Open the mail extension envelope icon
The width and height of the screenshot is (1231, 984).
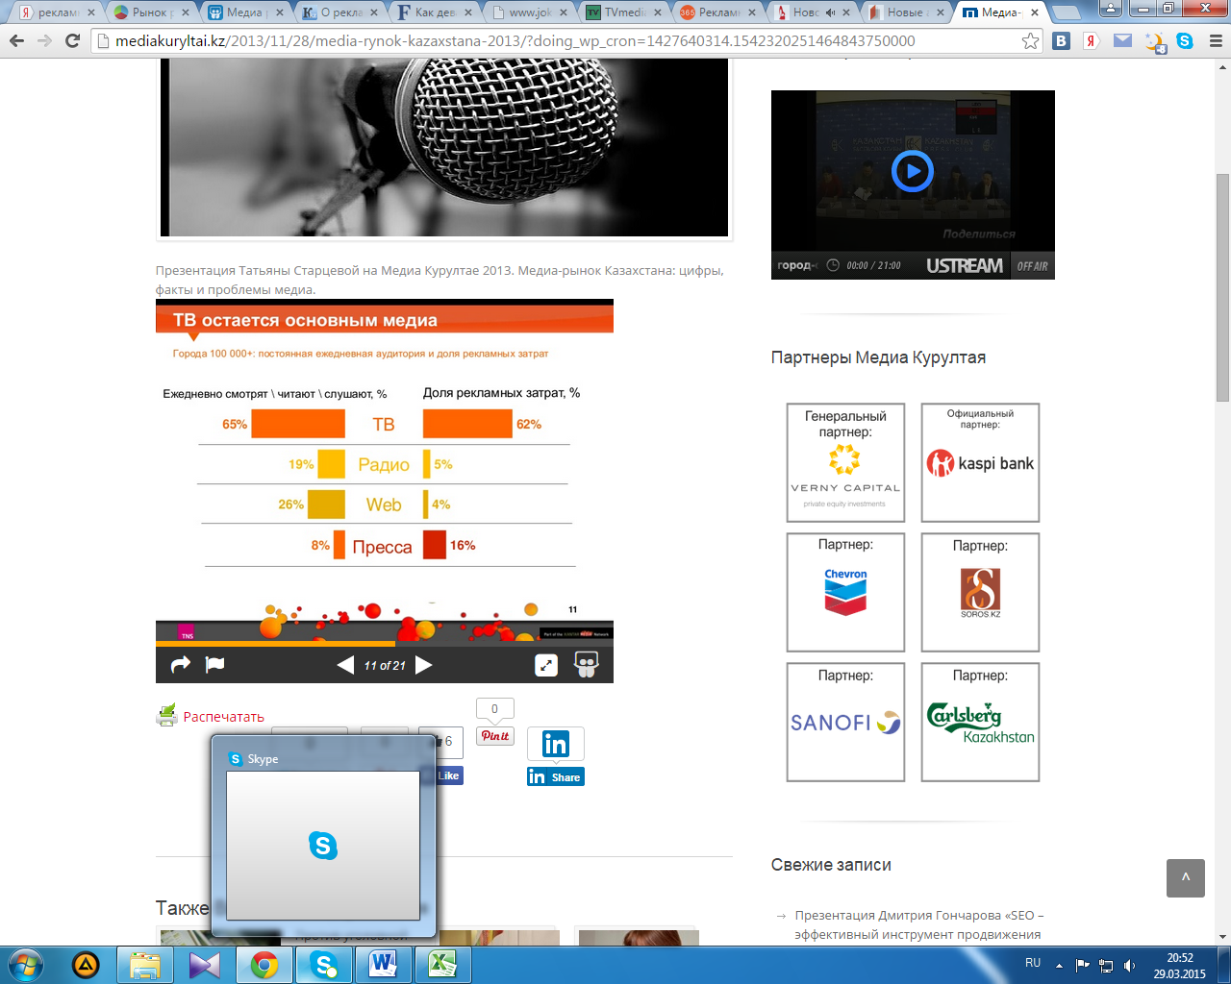point(1122,41)
